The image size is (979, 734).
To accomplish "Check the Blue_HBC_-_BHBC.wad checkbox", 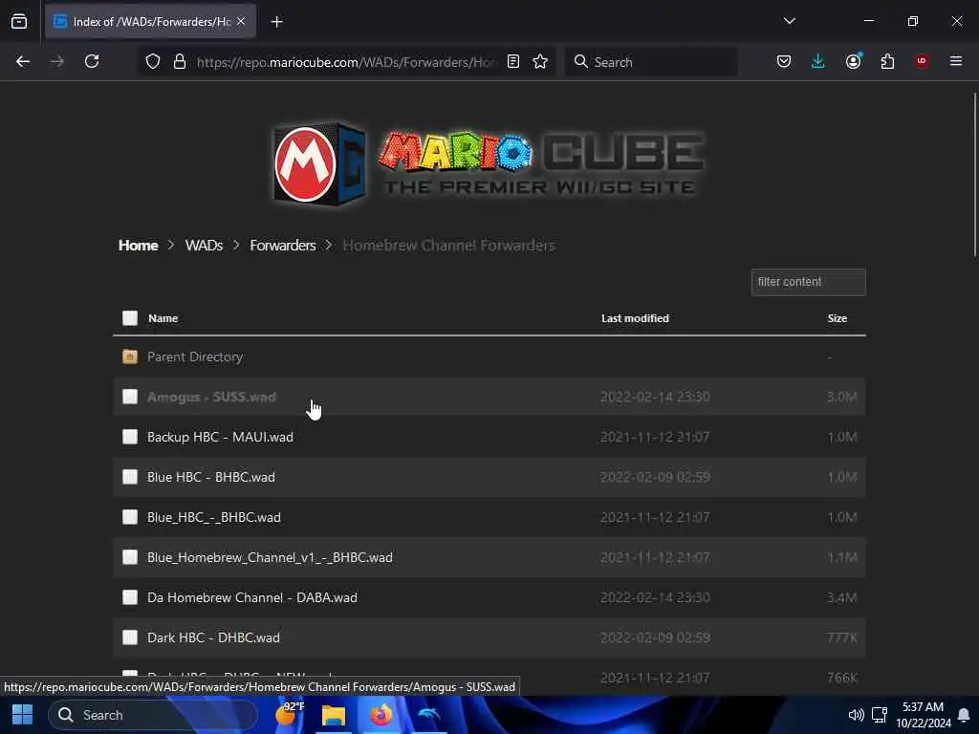I will [x=130, y=517].
